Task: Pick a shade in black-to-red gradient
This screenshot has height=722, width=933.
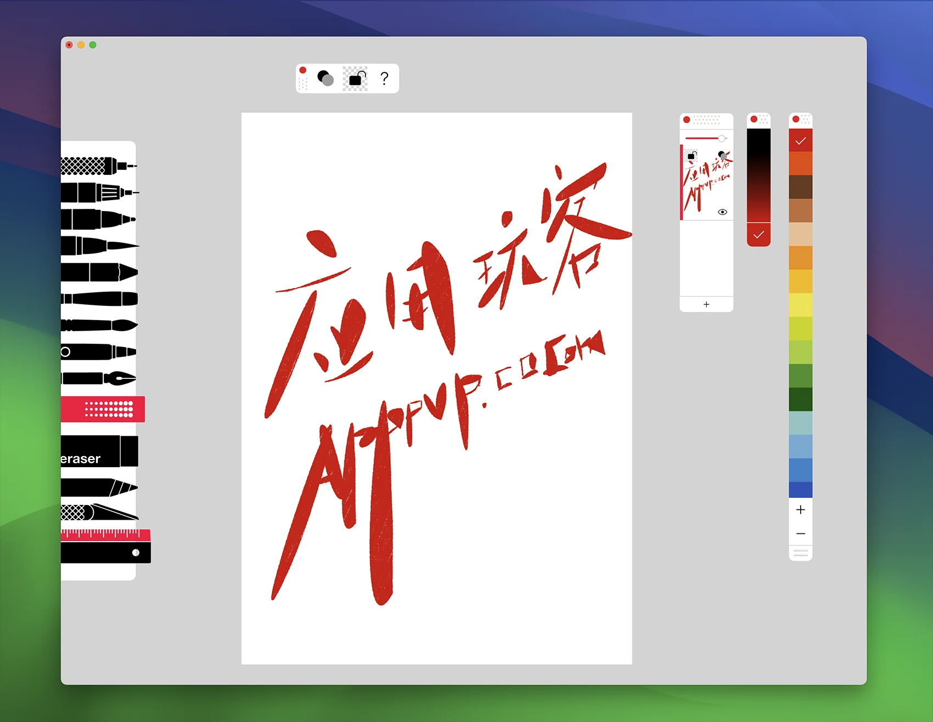Action: click(758, 175)
